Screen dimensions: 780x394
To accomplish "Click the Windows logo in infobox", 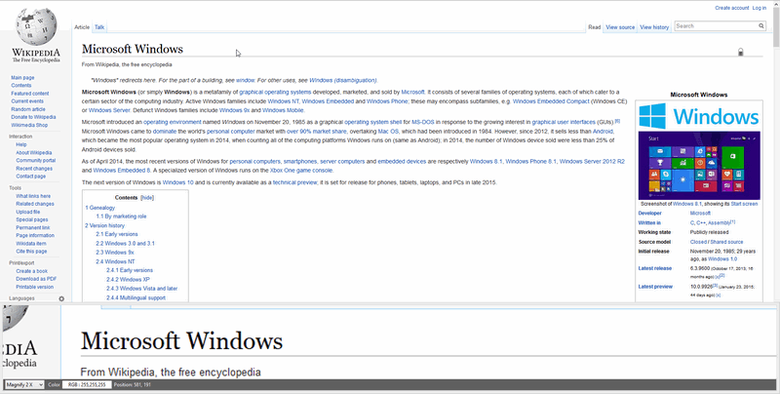I will pos(696,116).
